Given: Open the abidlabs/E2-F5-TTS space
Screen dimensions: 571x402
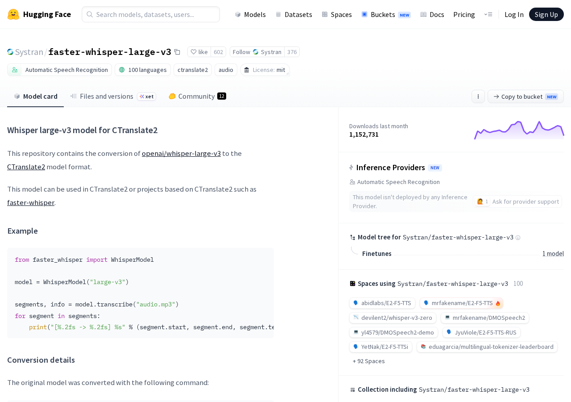Looking at the screenshot, I should click(382, 303).
